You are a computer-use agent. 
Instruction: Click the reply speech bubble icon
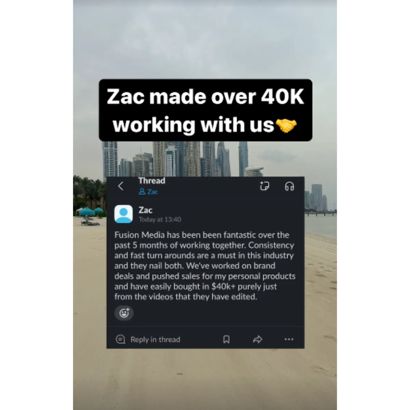pyautogui.click(x=120, y=339)
